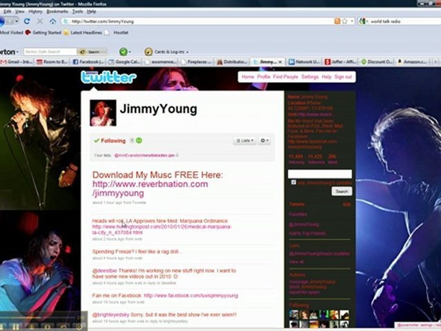The image size is (441, 331).
Task: Open the search engine selector dropdown
Action: tap(363, 21)
